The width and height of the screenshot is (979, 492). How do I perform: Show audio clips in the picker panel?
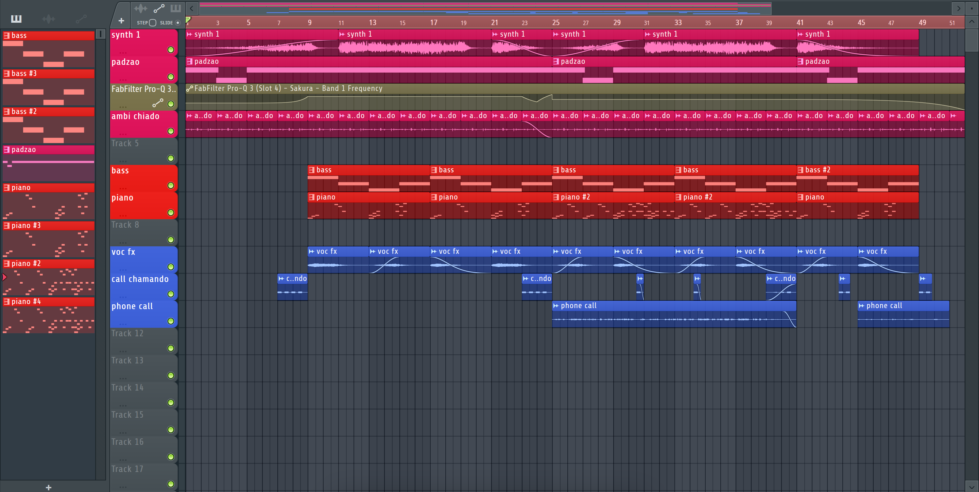point(49,19)
